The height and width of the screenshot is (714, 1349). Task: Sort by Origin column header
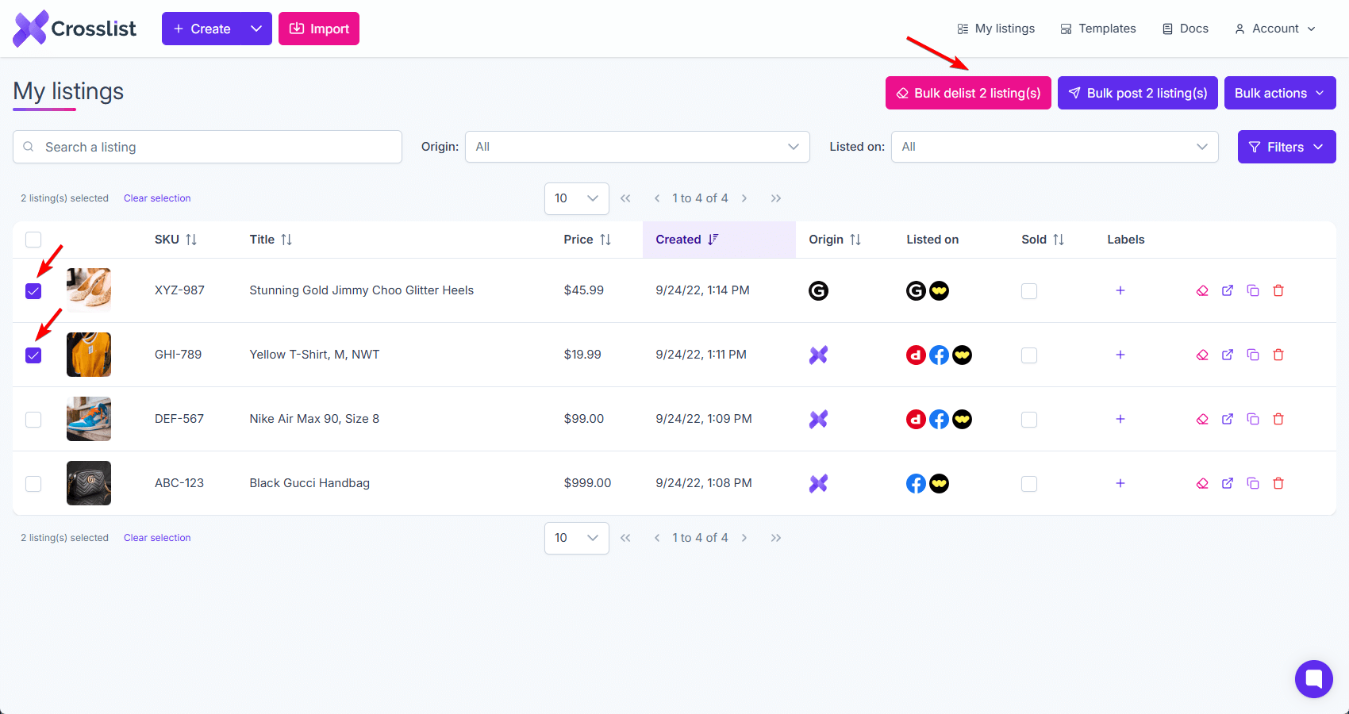pos(835,240)
